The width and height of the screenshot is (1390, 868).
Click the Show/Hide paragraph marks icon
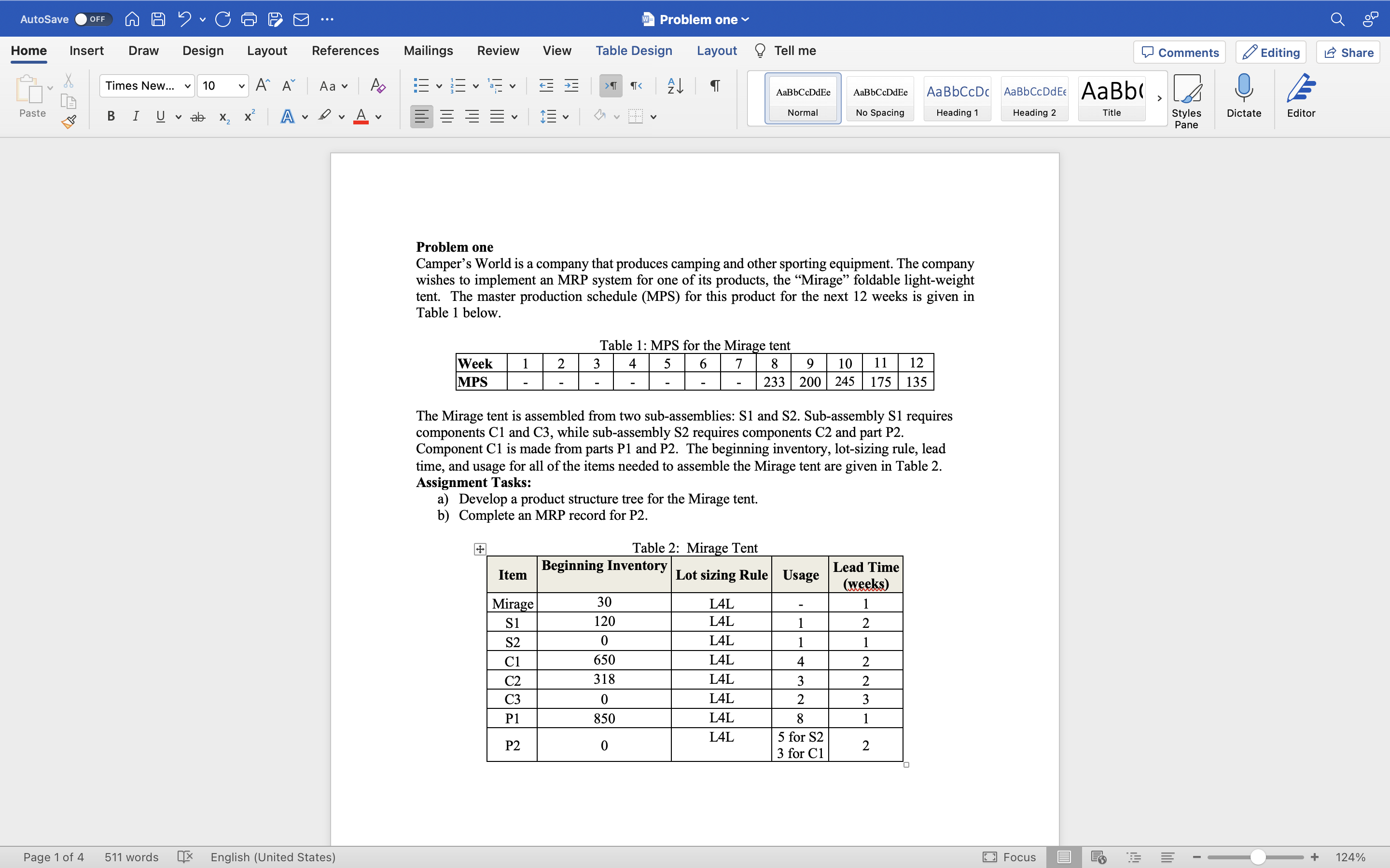coord(714,86)
